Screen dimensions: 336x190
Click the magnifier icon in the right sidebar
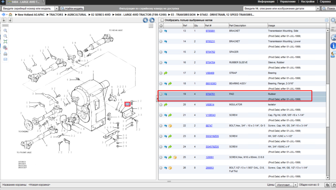point(333,20)
